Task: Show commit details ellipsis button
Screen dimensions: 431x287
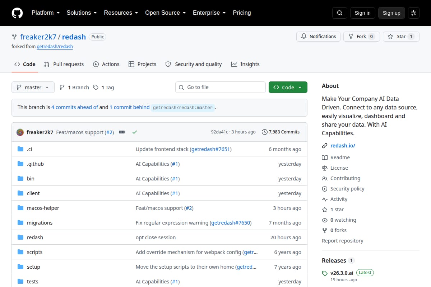Action: tap(122, 132)
